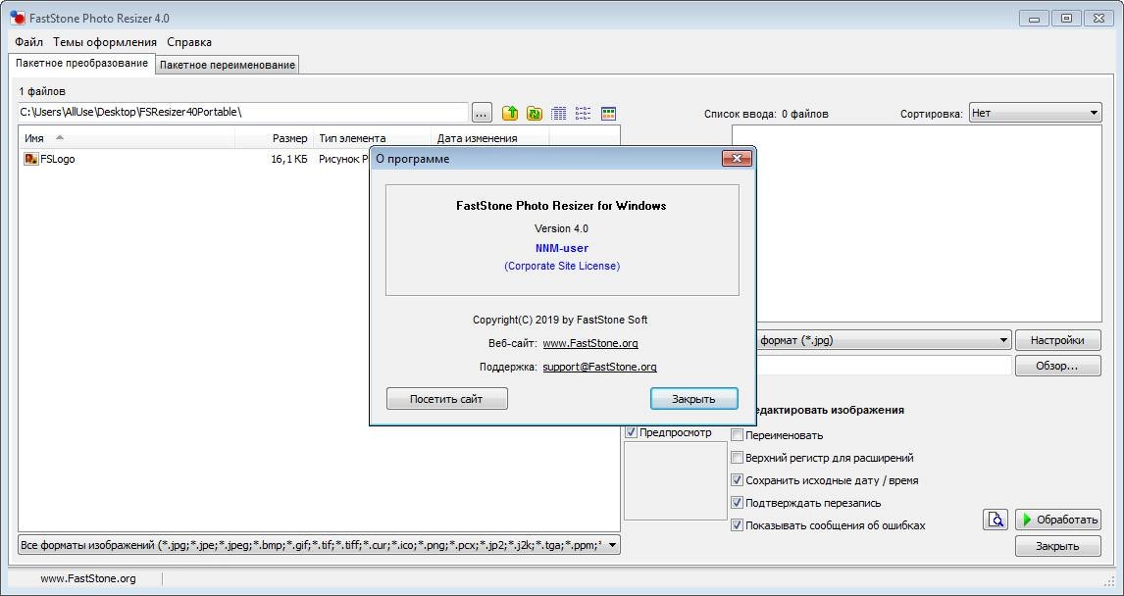Click the Настройки button
Image resolution: width=1124 pixels, height=596 pixels.
1057,340
